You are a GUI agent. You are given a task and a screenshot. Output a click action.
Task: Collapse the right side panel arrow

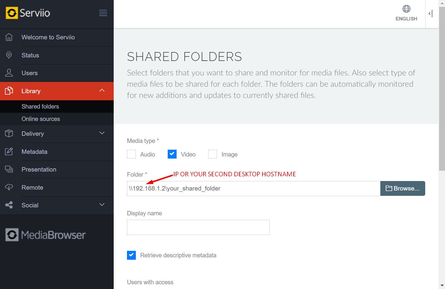tap(431, 14)
